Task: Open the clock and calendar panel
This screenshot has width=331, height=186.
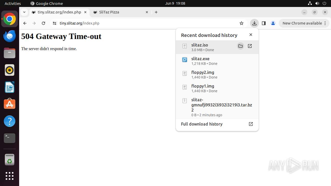Action: [175, 3]
